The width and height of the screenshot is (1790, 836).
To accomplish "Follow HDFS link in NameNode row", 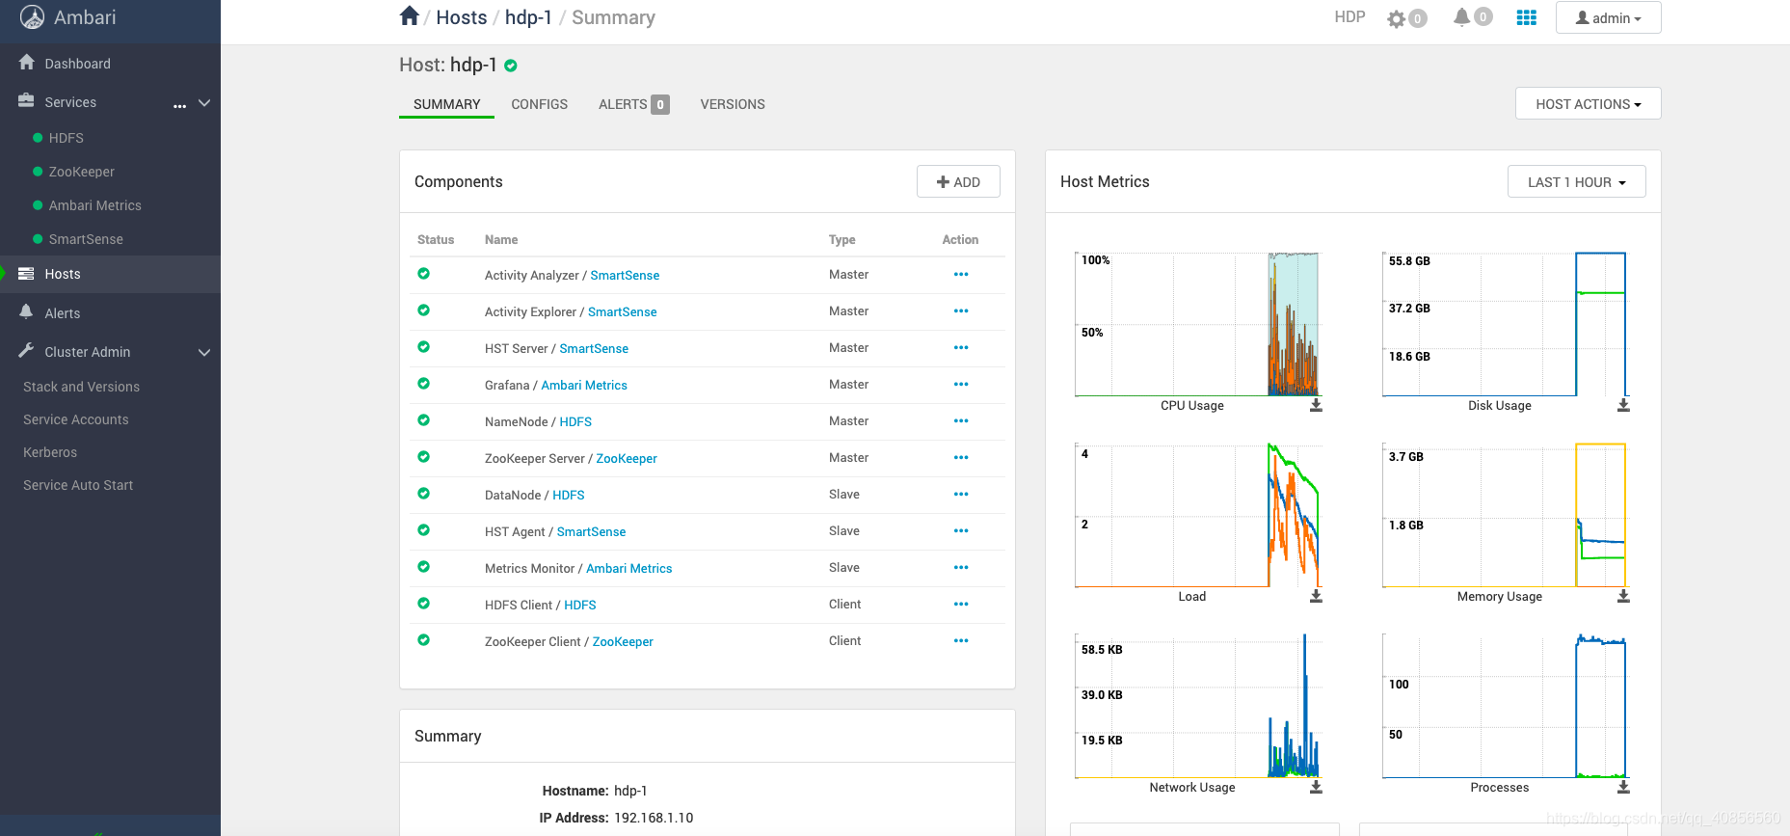I will point(575,421).
